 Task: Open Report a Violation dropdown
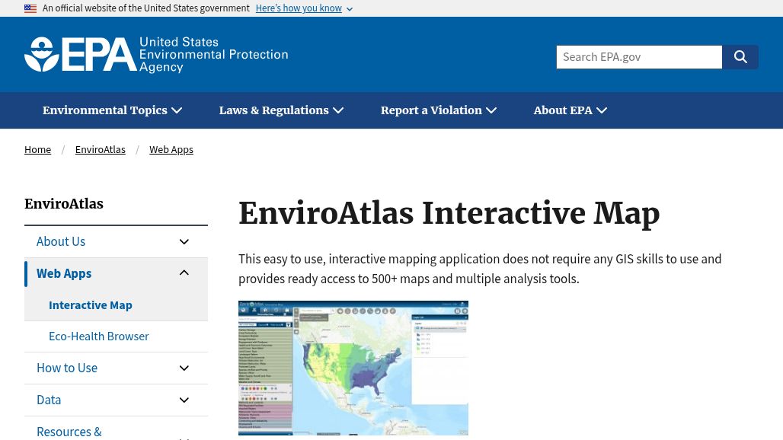[439, 110]
